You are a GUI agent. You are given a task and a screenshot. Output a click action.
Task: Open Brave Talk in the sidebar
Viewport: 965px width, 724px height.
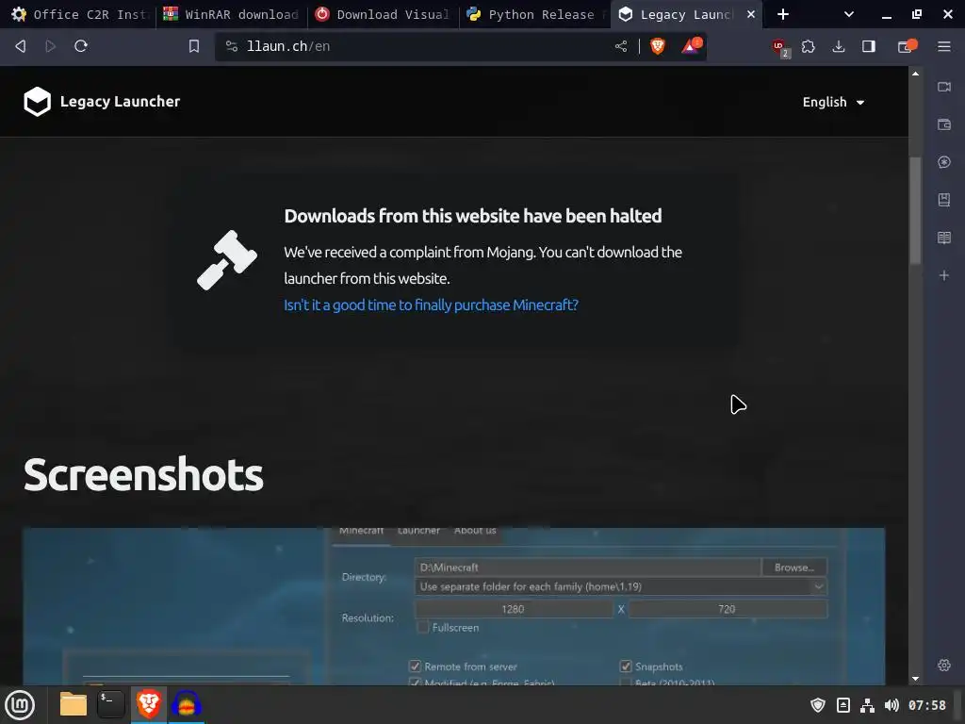tap(944, 87)
